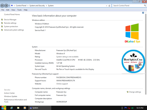Image resolution: width=147 pixels, height=110 pixels.
Task: Select Control Panel breadcrumb
Action: pyautogui.click(x=21, y=6)
